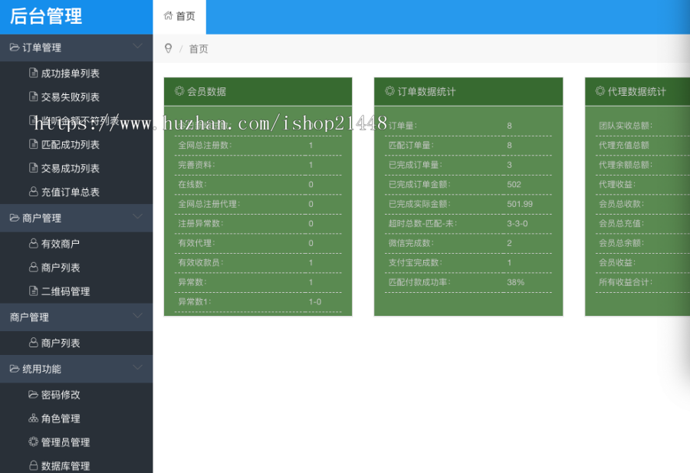690x473 pixels.
Task: Select 会员总充值 row label
Action: (621, 224)
